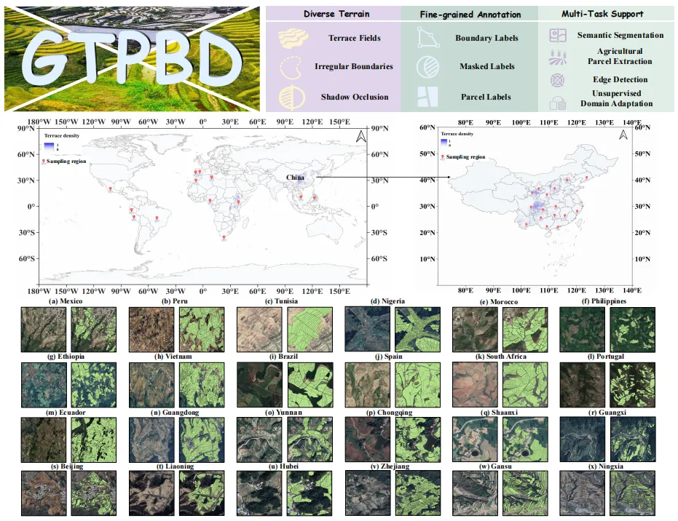Open the Shaanxi raw satellite image

[475, 440]
